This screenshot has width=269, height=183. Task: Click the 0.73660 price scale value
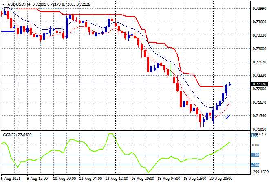[x=259, y=22]
